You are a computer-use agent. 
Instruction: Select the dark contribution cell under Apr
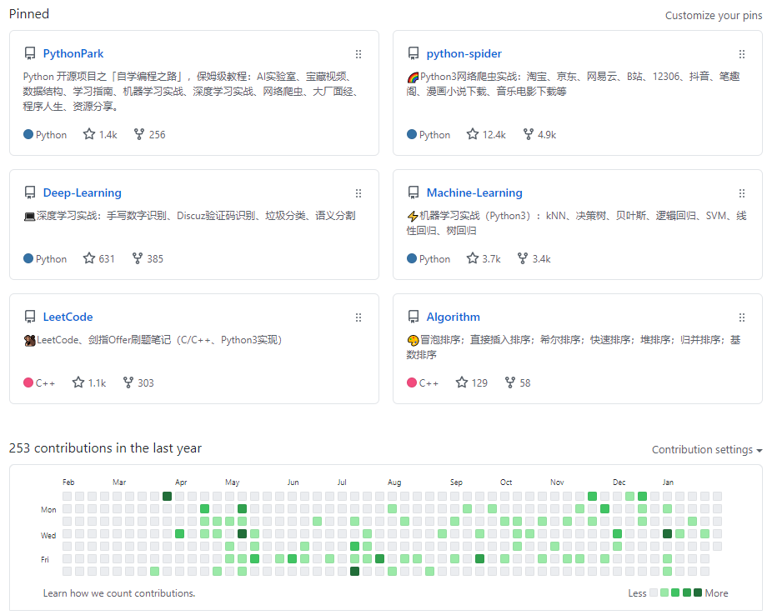167,496
